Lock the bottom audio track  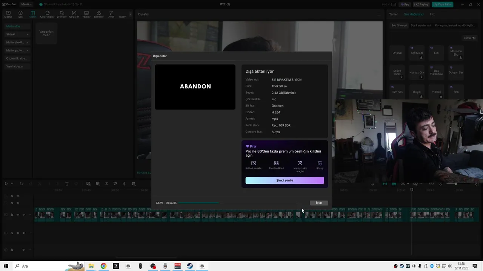click(x=12, y=250)
